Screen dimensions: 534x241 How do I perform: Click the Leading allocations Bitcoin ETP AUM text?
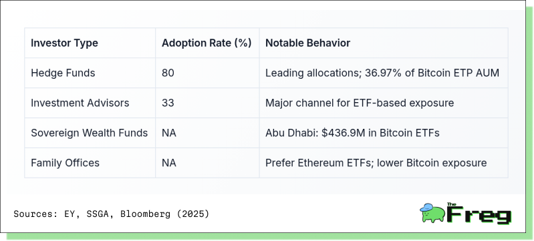pos(382,73)
